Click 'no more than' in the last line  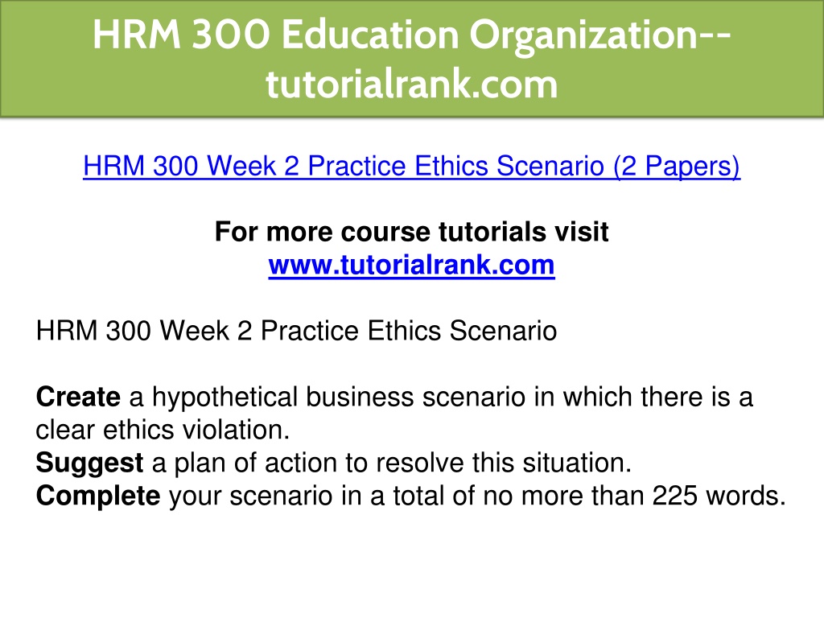click(563, 496)
